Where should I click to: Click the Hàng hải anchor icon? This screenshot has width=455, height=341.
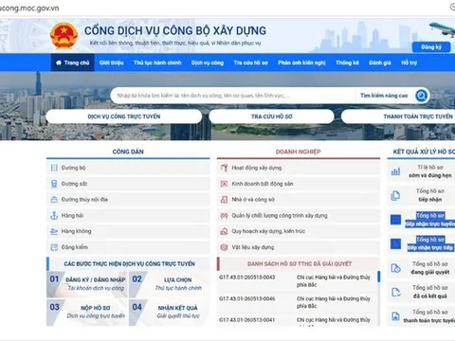point(54,215)
